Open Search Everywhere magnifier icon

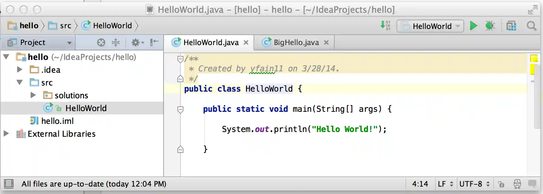pyautogui.click(x=532, y=26)
